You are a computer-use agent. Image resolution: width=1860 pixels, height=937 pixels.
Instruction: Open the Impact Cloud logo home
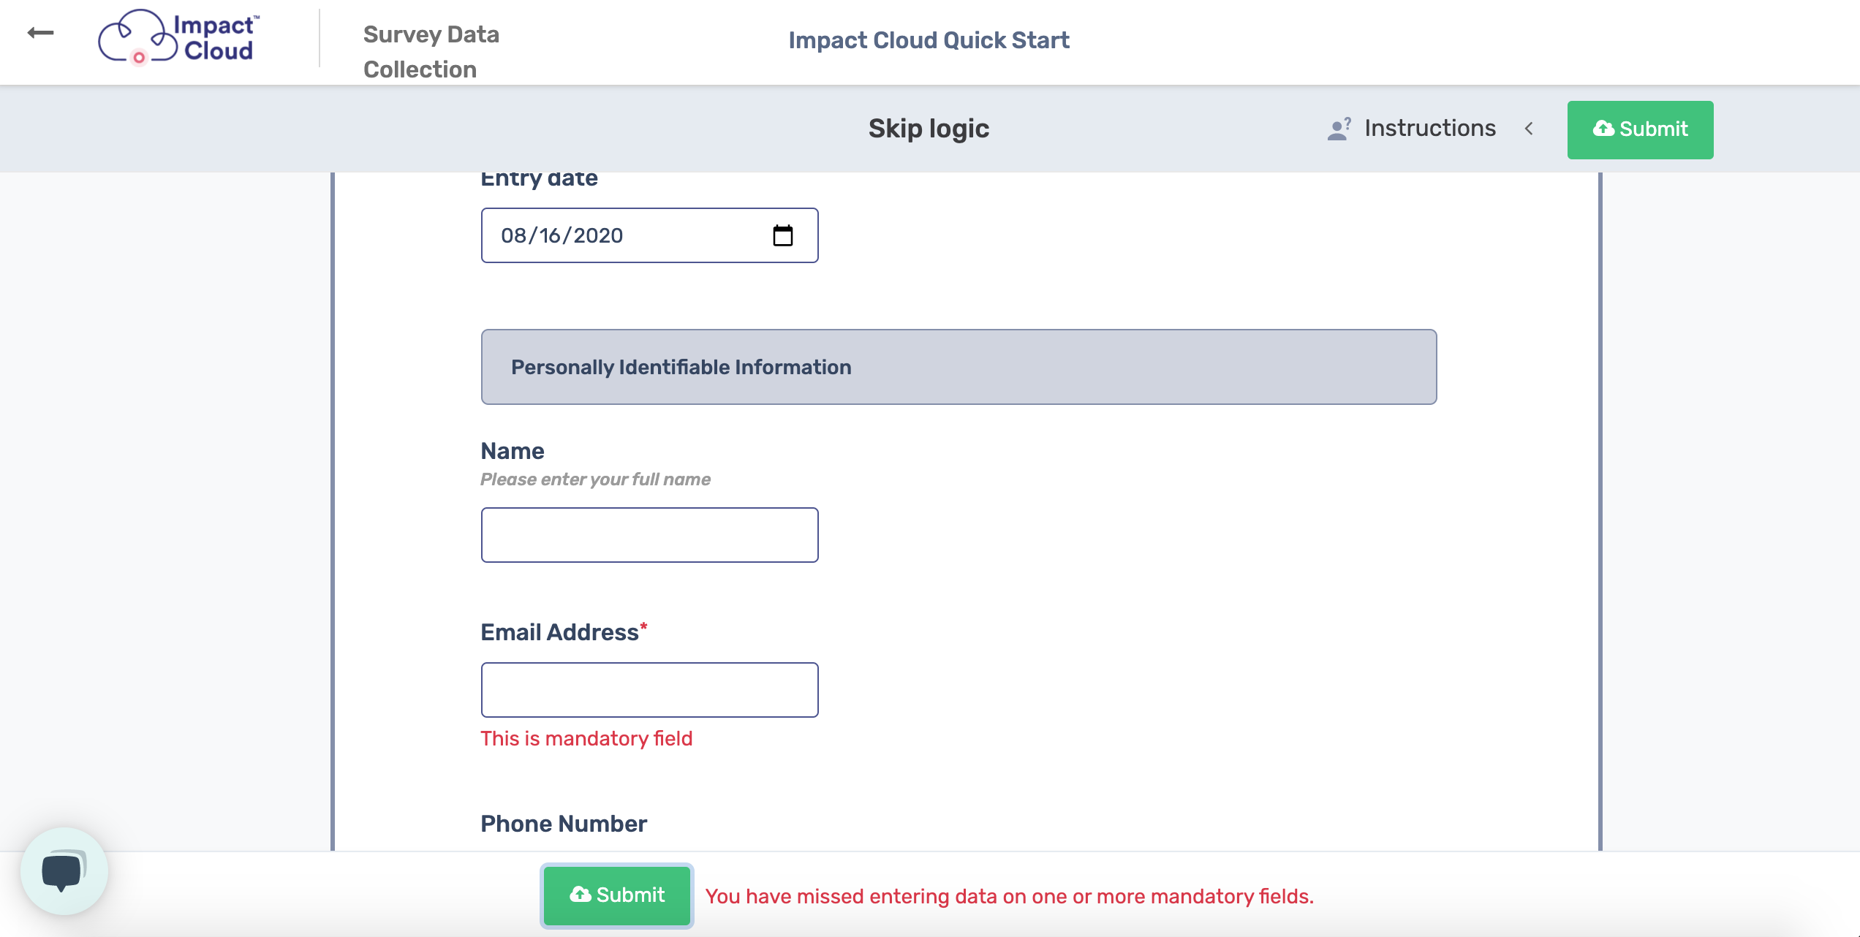[179, 37]
